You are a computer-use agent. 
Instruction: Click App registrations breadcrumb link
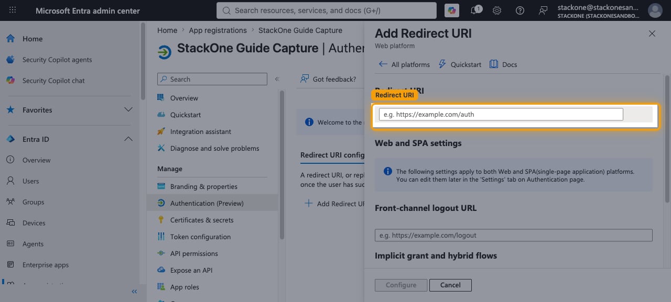pyautogui.click(x=218, y=30)
